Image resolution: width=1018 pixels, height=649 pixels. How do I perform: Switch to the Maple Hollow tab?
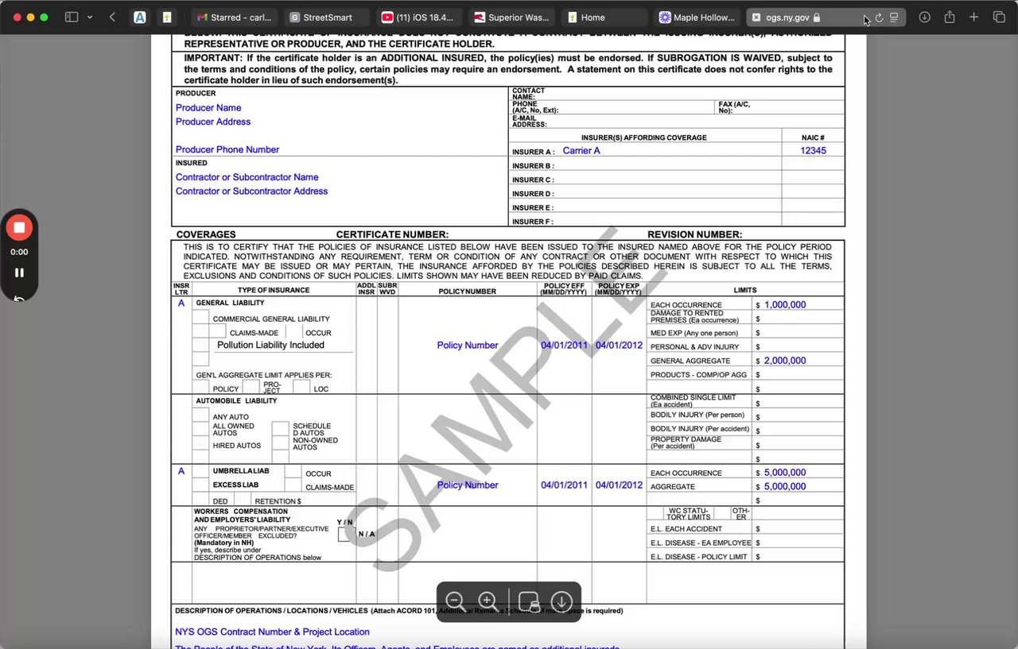[x=696, y=17]
